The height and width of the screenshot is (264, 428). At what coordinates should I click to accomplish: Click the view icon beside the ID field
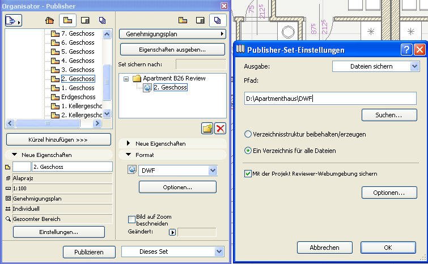[7, 167]
